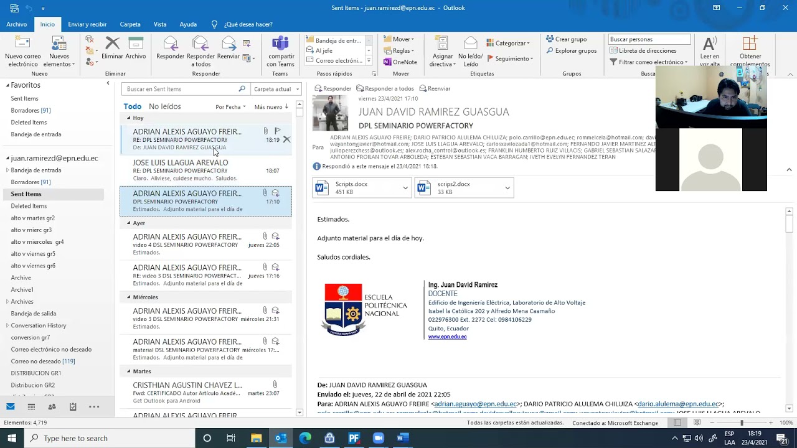Click Responder in the reading pane header
Screen dimensions: 797x448
pos(333,88)
